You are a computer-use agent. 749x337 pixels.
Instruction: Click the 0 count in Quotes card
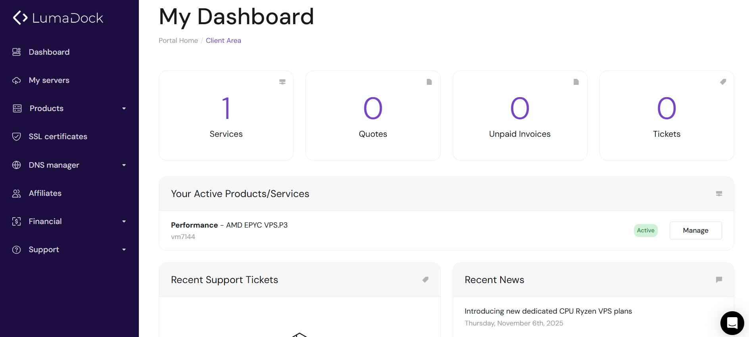pyautogui.click(x=373, y=108)
